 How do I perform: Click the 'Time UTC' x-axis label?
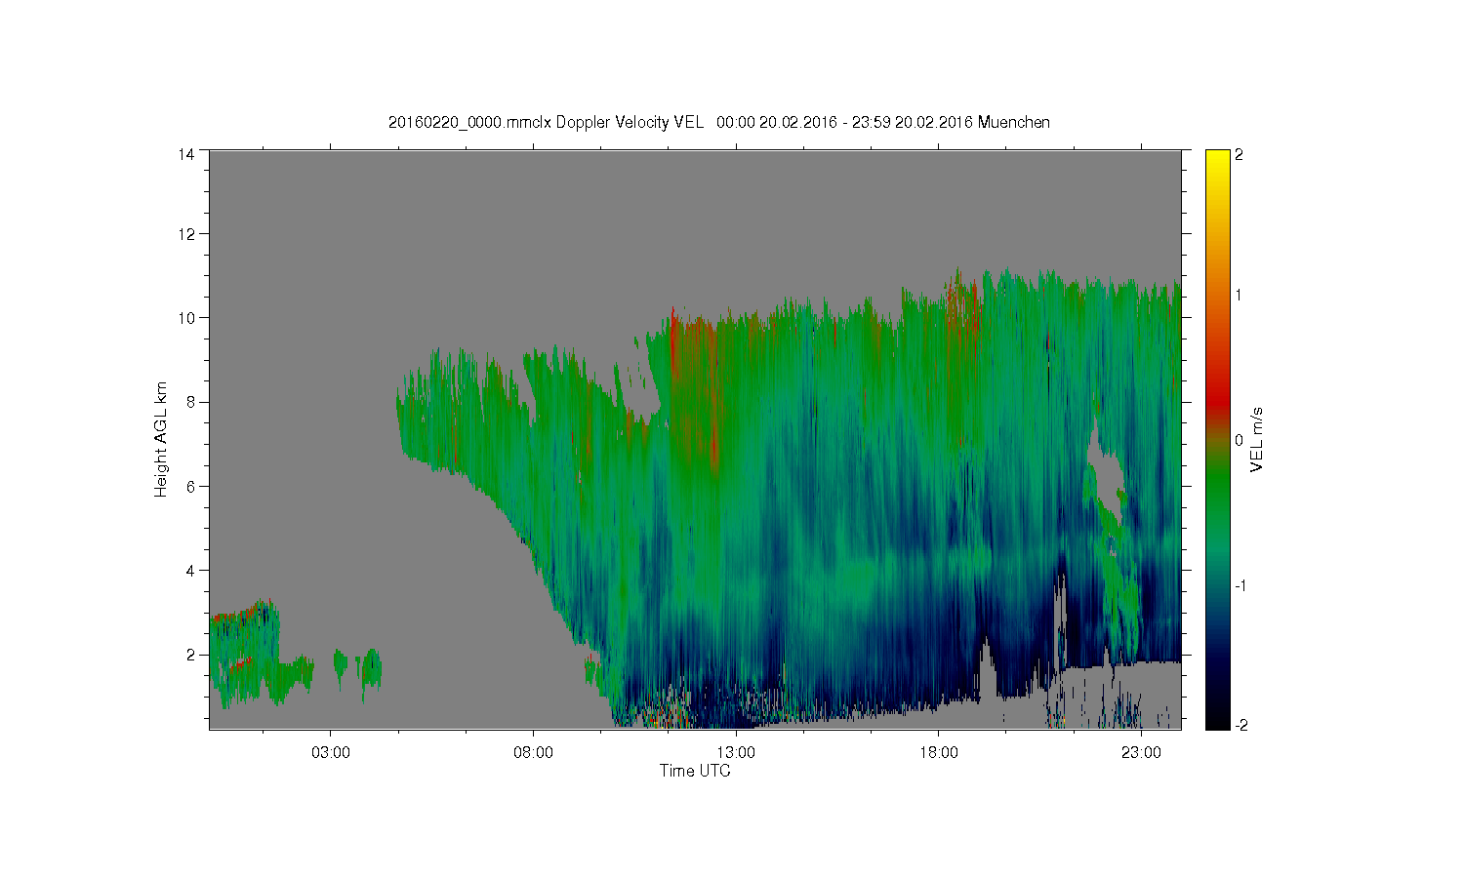[695, 771]
